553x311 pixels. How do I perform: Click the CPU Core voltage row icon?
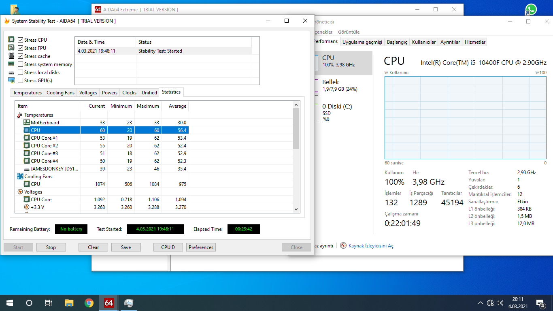click(27, 200)
